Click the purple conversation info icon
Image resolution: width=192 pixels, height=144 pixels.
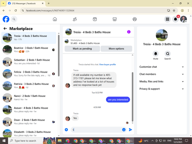pyautogui.click(x=129, y=32)
